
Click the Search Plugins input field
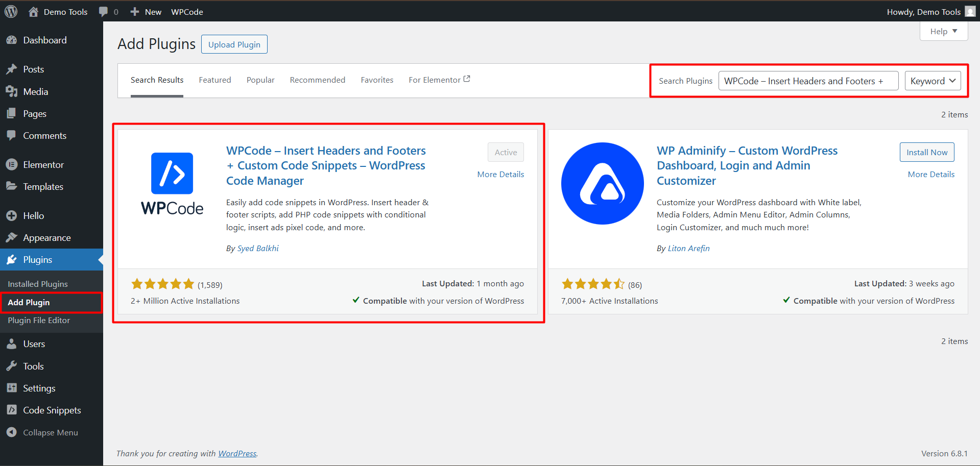808,81
